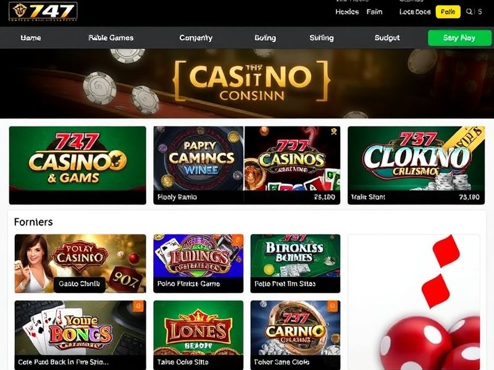This screenshot has height=370, width=494.
Task: Open Home menu item
Action: pos(31,38)
